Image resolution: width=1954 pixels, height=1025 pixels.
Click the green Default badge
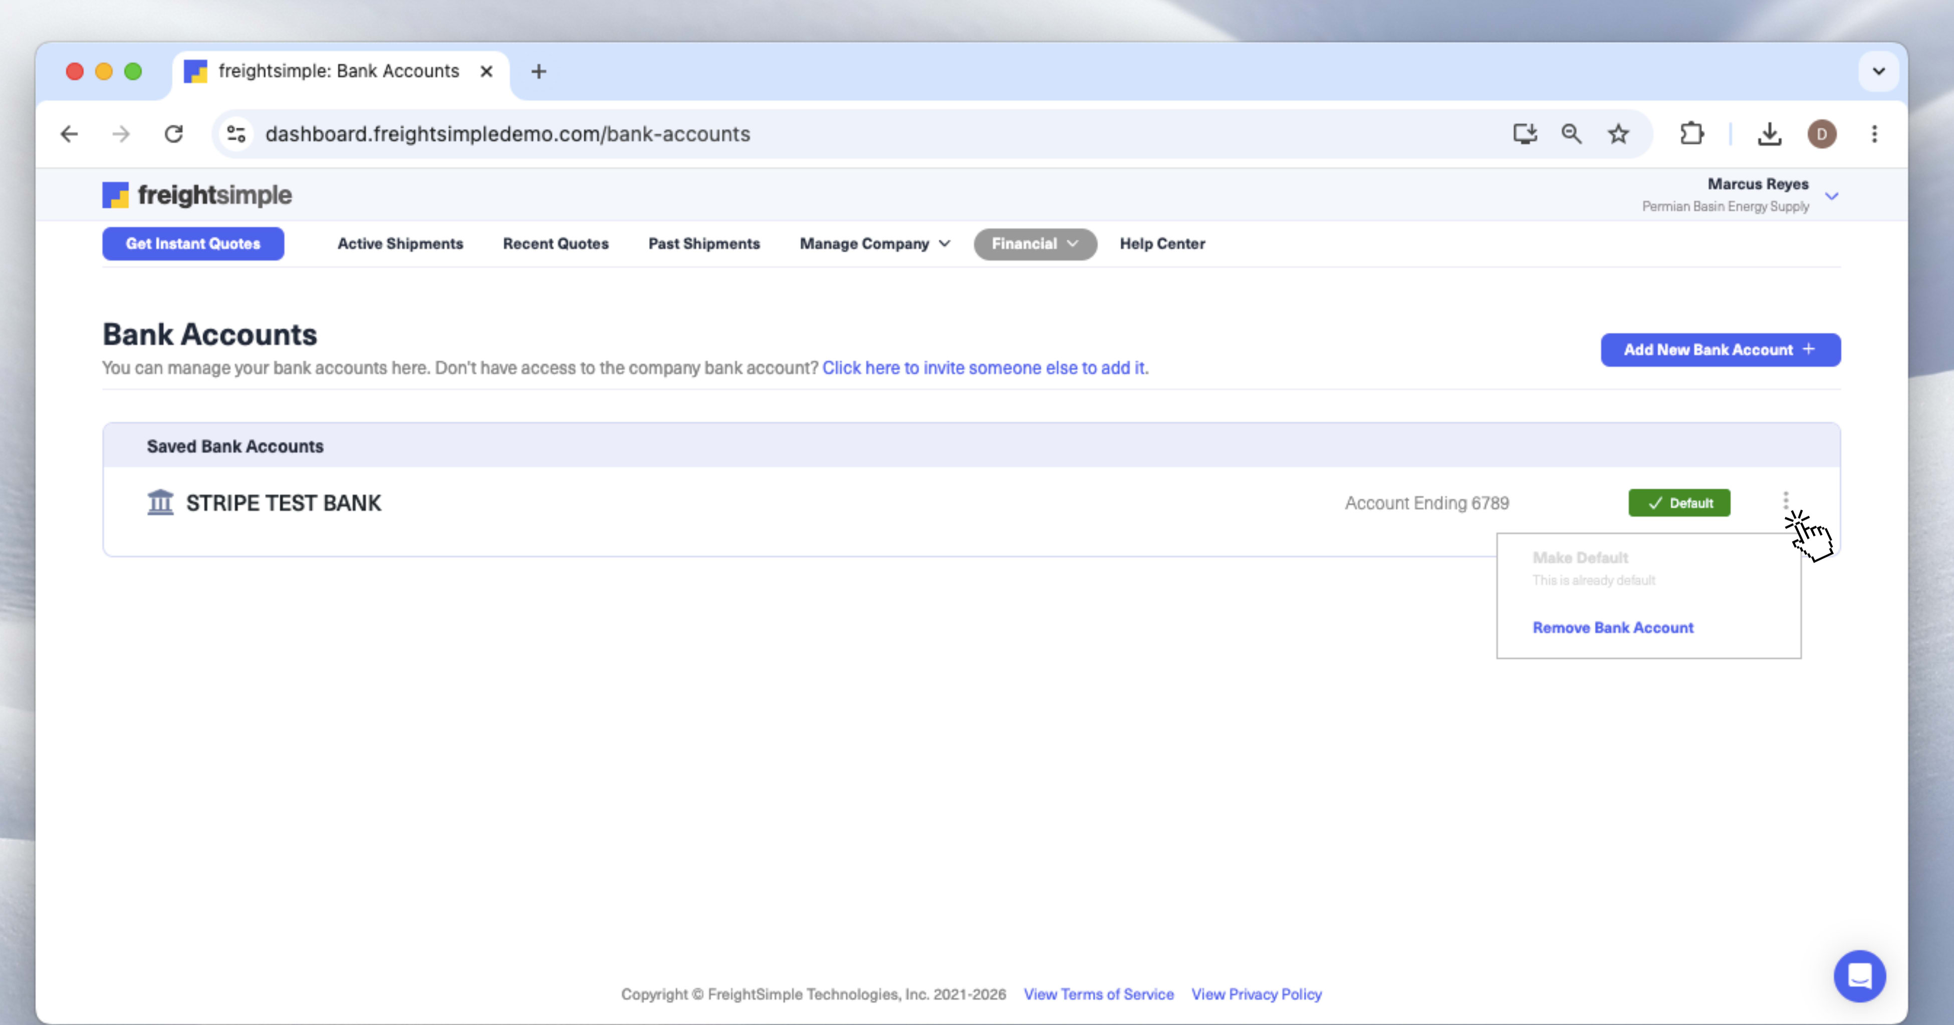[x=1678, y=503]
